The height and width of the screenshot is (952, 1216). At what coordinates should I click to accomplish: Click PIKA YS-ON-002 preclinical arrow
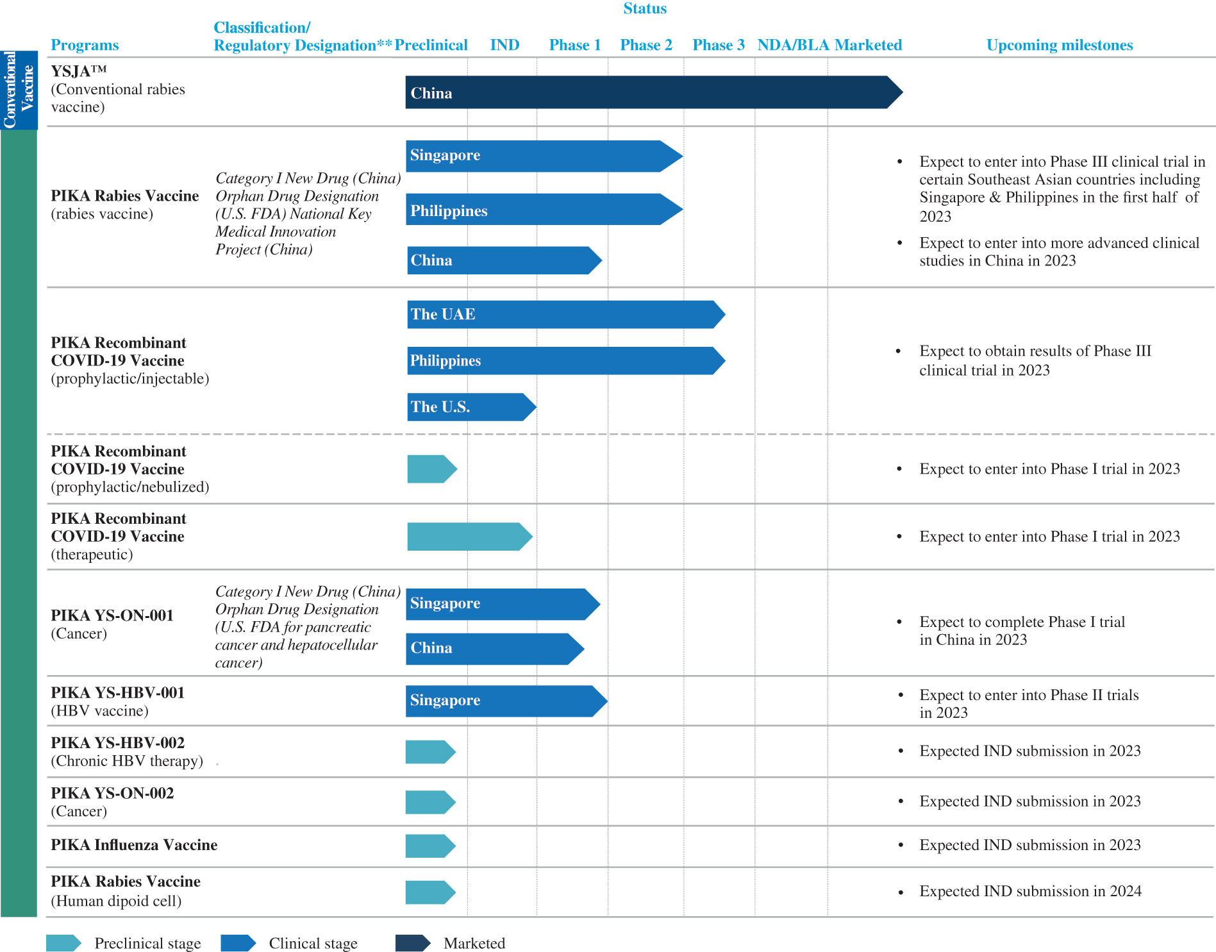click(x=431, y=802)
